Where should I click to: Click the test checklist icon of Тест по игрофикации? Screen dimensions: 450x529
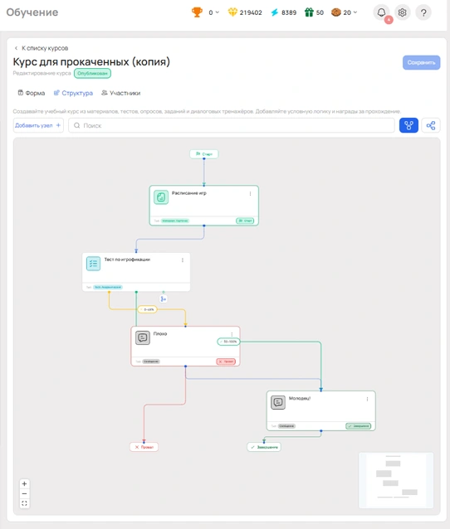click(93, 264)
